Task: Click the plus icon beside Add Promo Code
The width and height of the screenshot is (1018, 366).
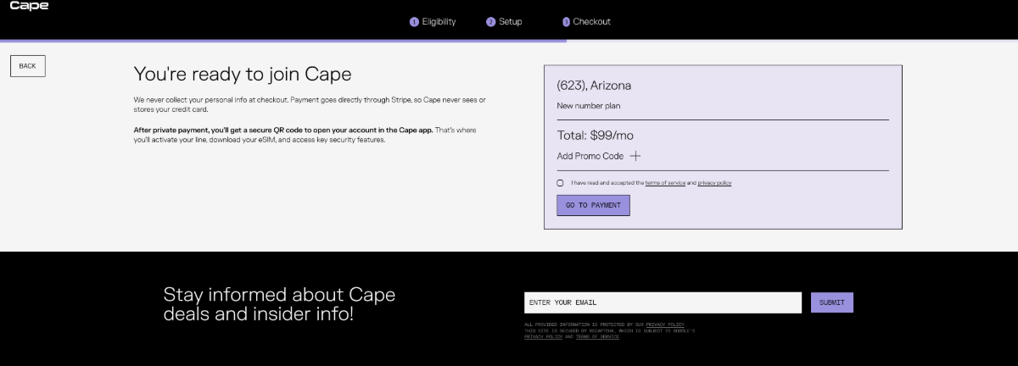Action: pos(635,156)
